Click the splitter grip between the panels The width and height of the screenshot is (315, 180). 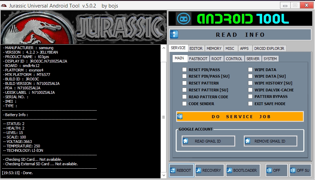[163, 117]
